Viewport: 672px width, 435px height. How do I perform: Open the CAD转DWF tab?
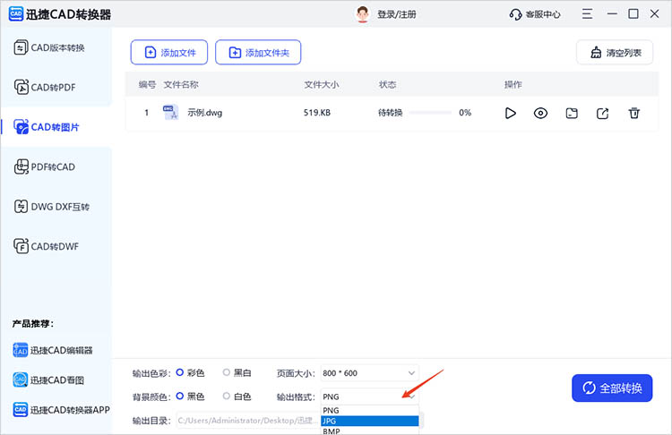(47, 247)
